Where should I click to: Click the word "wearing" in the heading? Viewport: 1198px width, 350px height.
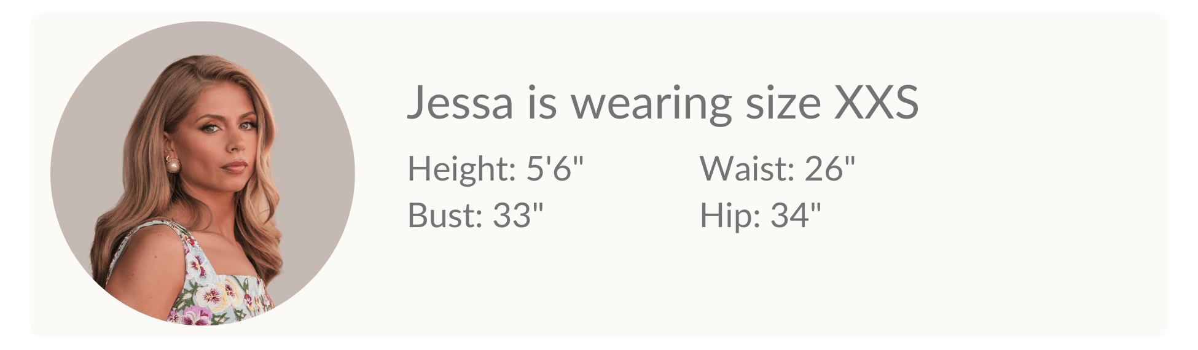(651, 104)
